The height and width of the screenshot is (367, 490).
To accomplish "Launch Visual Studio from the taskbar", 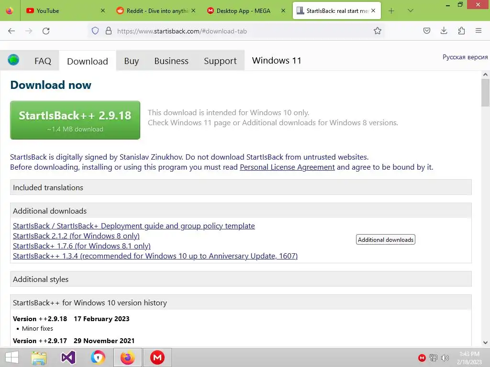I will pos(68,357).
